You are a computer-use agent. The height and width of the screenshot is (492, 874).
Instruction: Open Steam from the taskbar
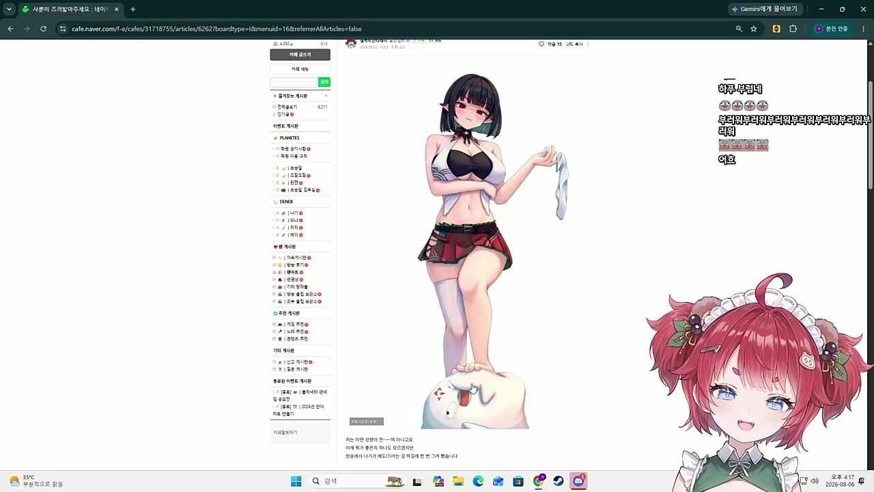click(559, 481)
